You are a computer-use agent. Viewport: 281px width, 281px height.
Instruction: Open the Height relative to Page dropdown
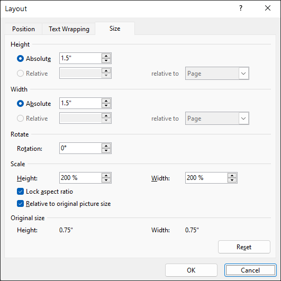pos(217,74)
